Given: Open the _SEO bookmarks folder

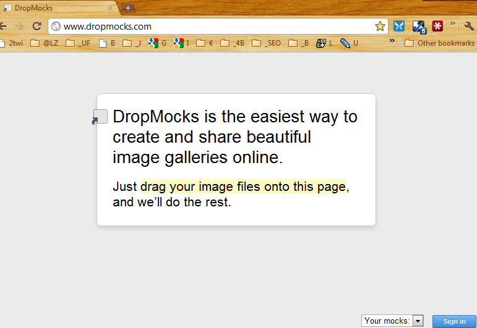Looking at the screenshot, I should (266, 43).
